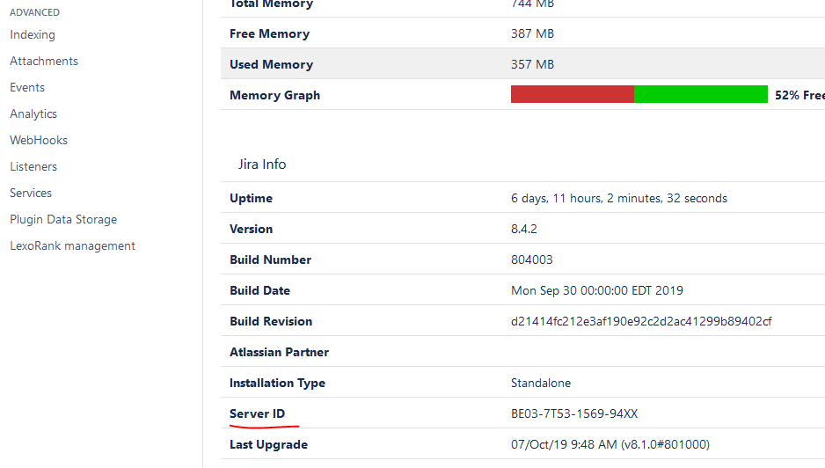
Task: Go to Attachments in the sidebar
Action: tap(44, 62)
